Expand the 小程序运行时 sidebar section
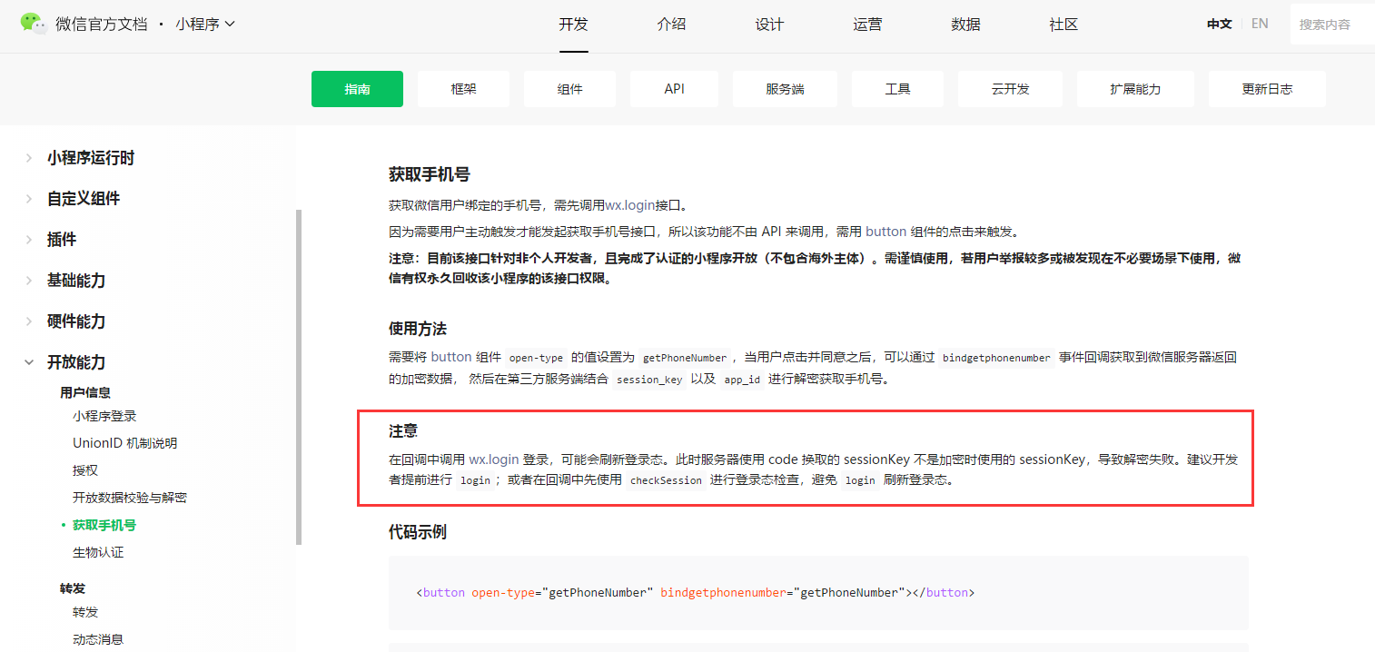 (x=88, y=157)
